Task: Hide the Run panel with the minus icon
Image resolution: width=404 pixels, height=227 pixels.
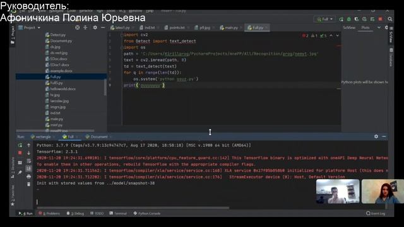Action: point(384,136)
